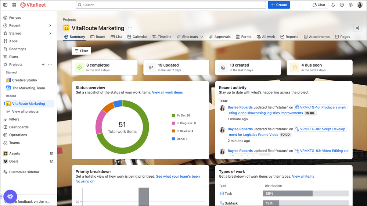Click the Search input field
Screen dimensions: 367x206
coord(171,5)
